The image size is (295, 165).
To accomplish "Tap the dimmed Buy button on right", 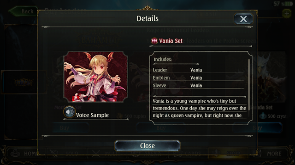I will pos(257,128).
